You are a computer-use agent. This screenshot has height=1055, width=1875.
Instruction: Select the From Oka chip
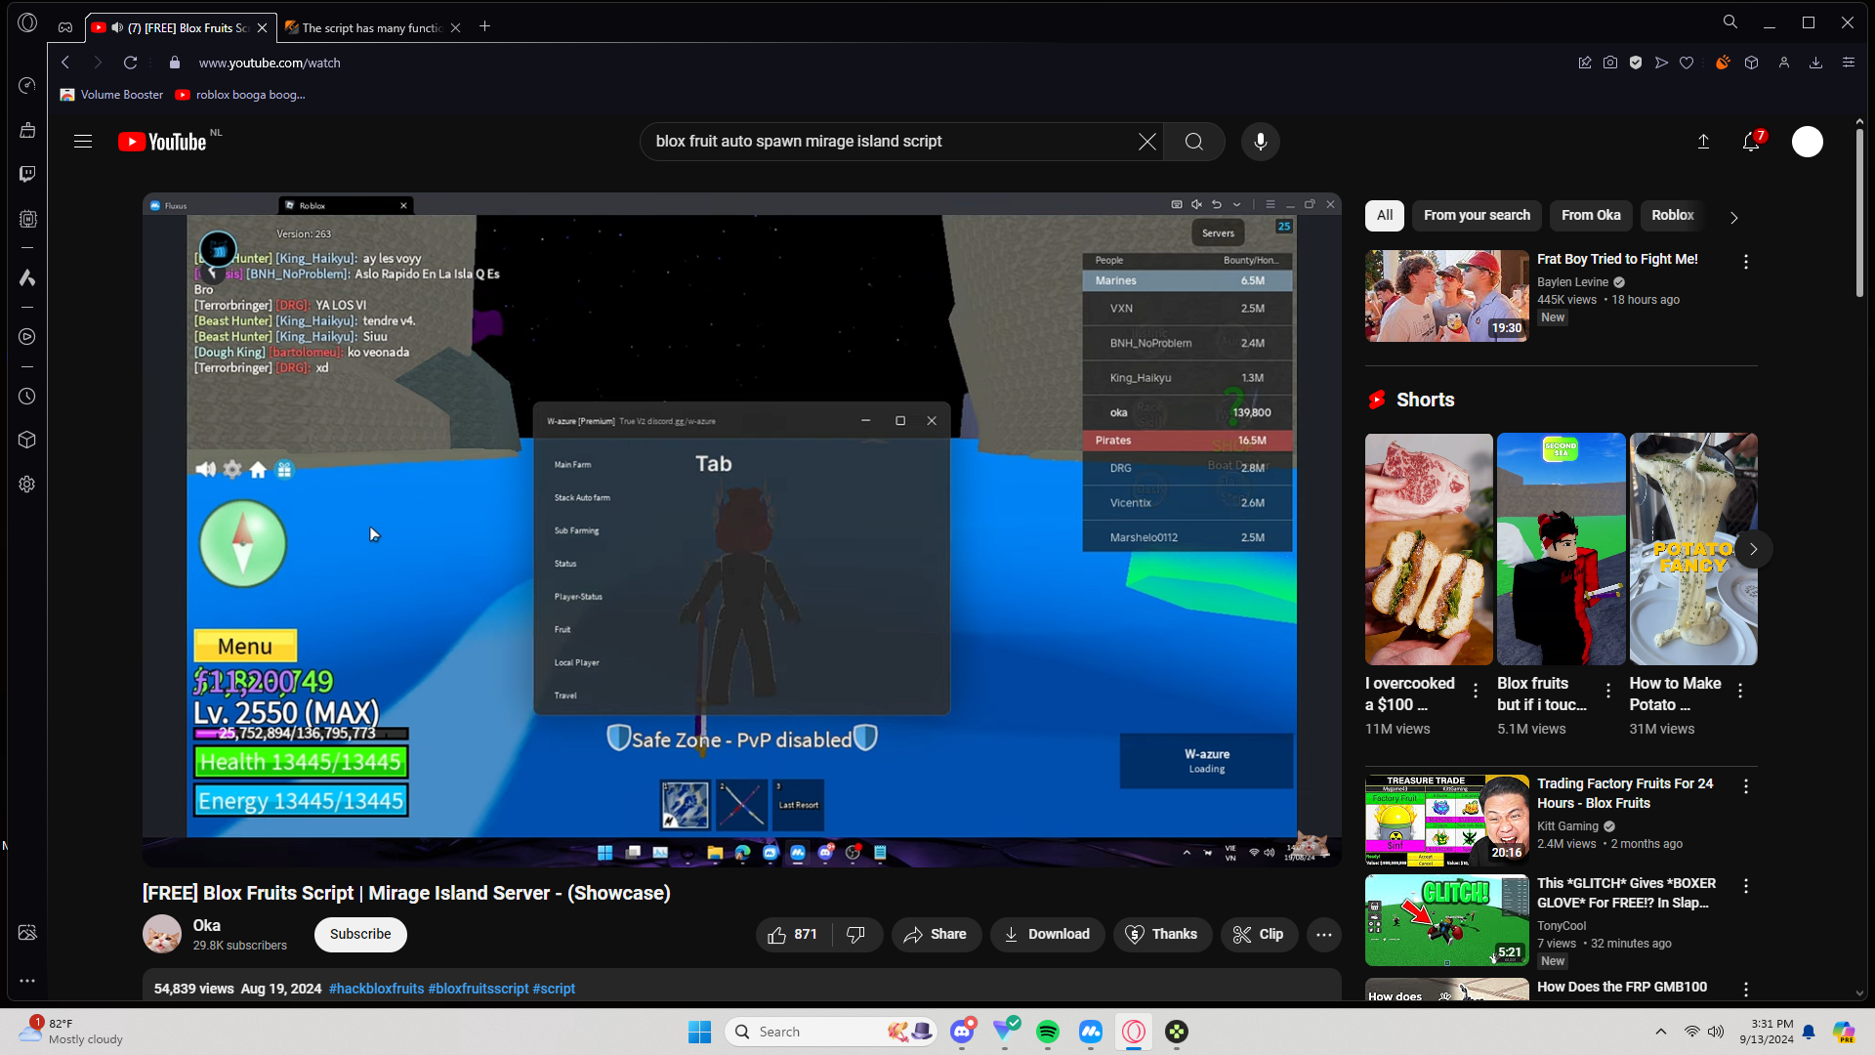point(1591,215)
